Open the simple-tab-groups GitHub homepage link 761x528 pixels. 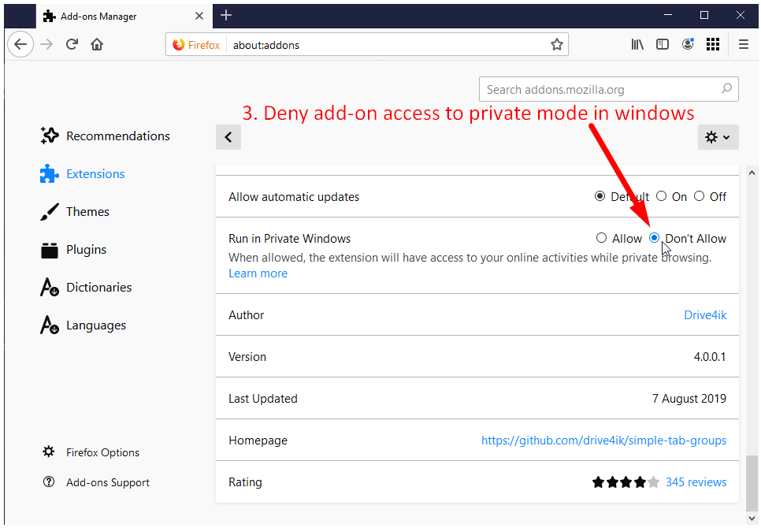click(x=603, y=441)
